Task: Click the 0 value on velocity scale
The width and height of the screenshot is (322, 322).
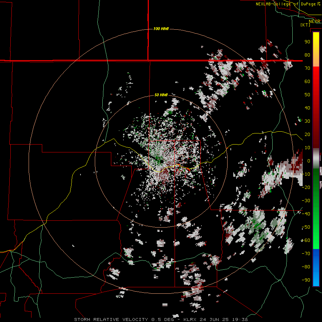Action: [x=309, y=161]
